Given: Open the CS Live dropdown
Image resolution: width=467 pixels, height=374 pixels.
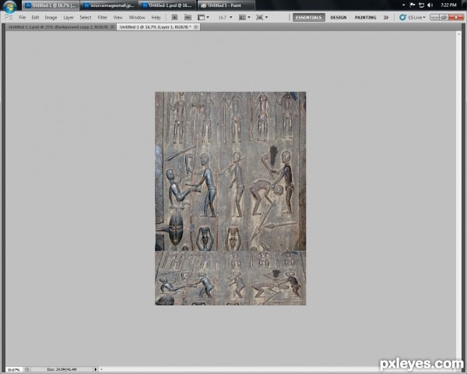Looking at the screenshot, I should (413, 17).
